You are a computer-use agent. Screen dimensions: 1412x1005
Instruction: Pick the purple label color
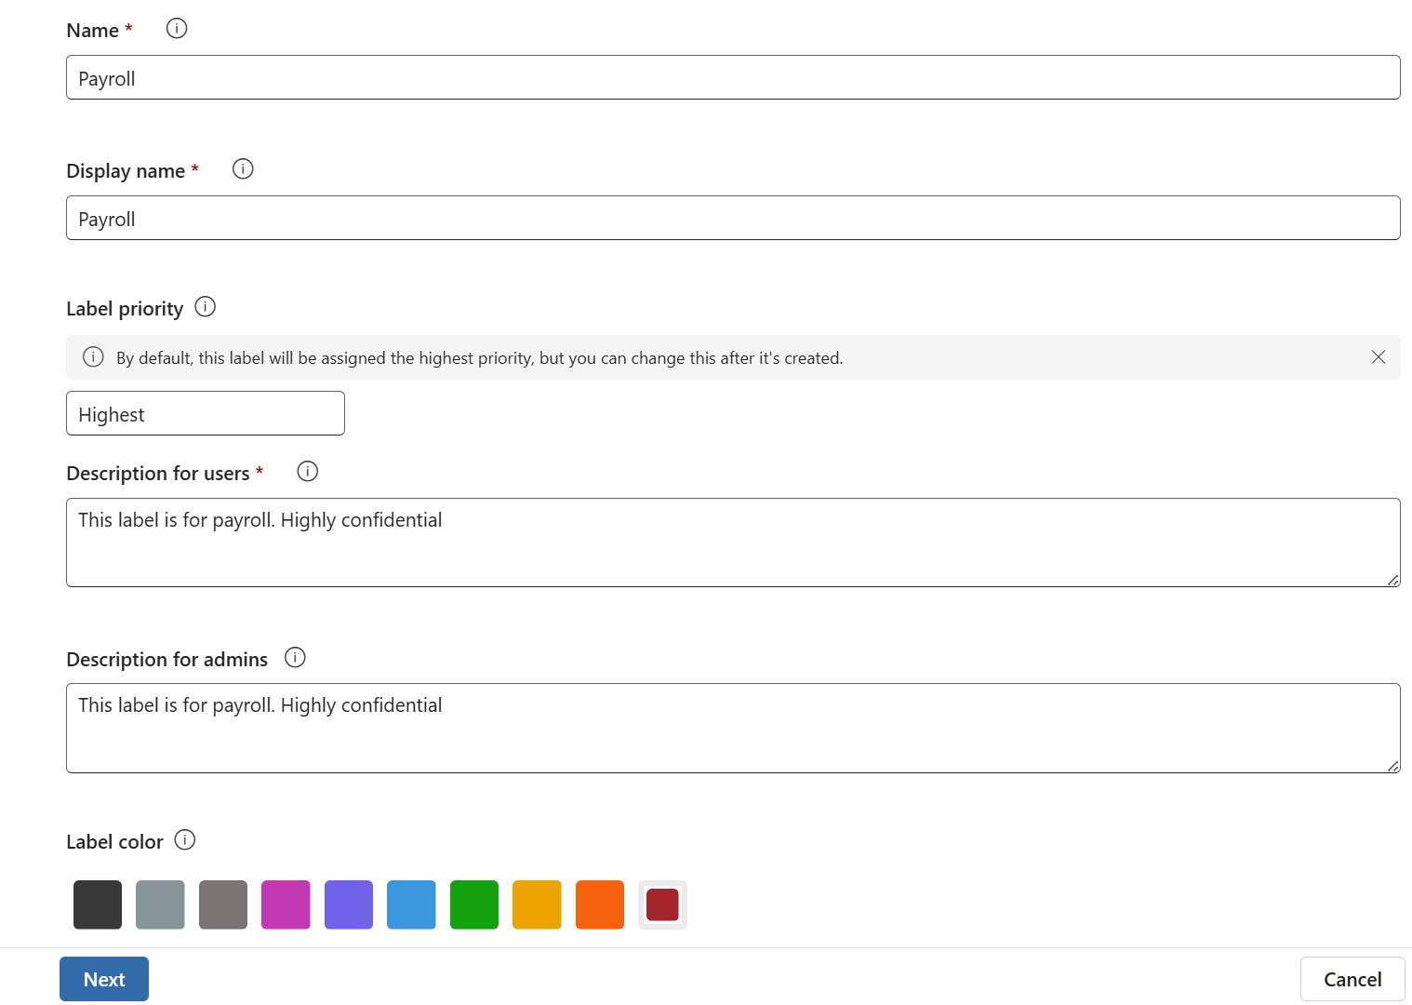click(349, 904)
